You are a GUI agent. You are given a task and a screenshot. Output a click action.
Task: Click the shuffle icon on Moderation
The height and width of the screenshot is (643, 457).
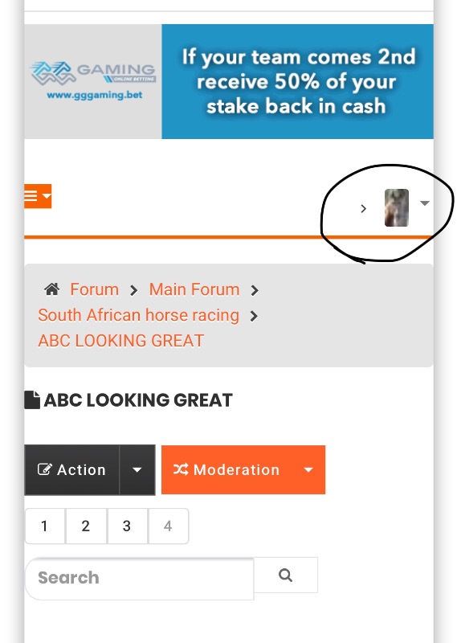point(181,469)
